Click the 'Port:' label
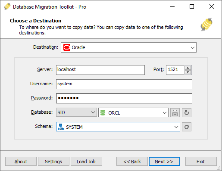 [159, 69]
